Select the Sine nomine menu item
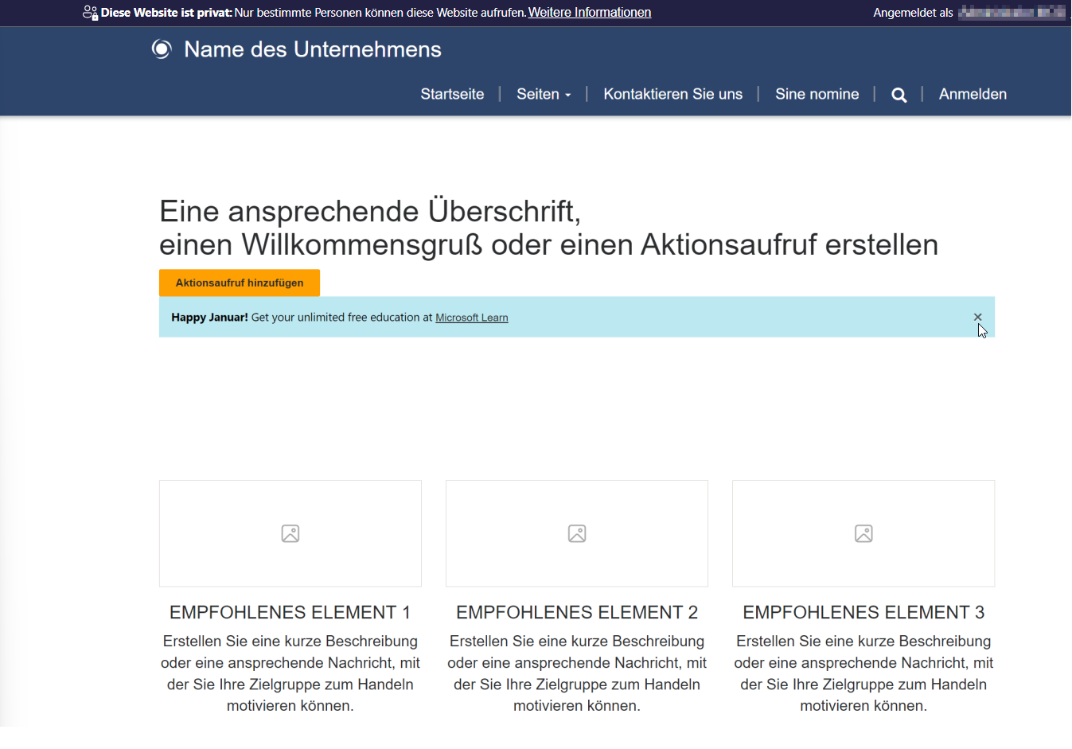Image resolution: width=1072 pixels, height=749 pixels. 817,94
